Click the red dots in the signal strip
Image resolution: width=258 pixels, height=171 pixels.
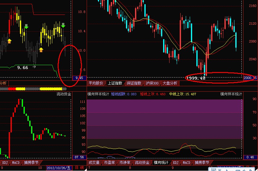[12, 89]
